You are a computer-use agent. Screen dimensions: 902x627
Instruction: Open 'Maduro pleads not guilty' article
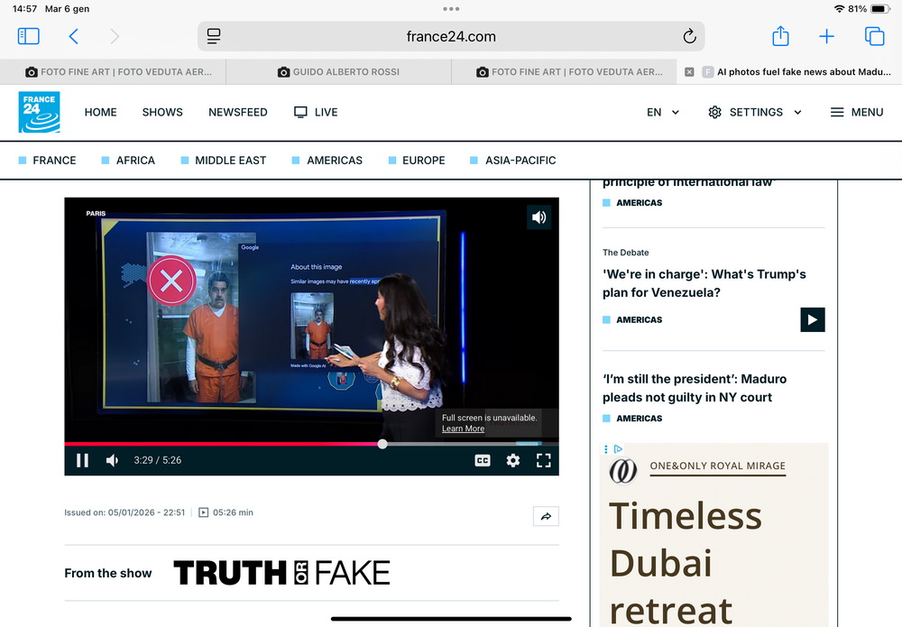pyautogui.click(x=695, y=388)
